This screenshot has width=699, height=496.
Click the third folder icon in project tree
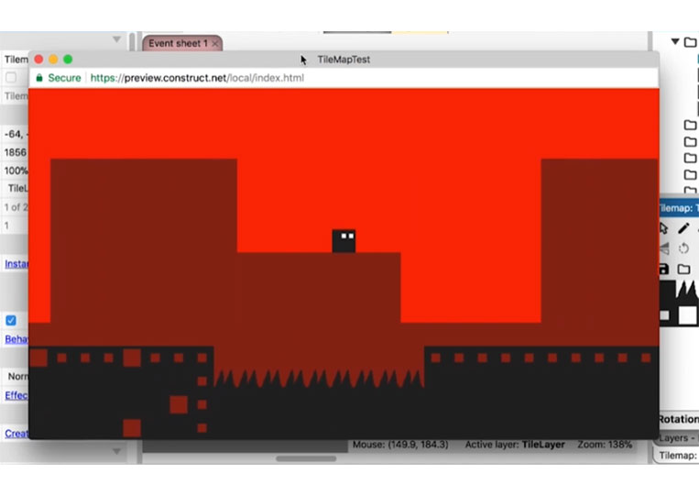coord(690,142)
